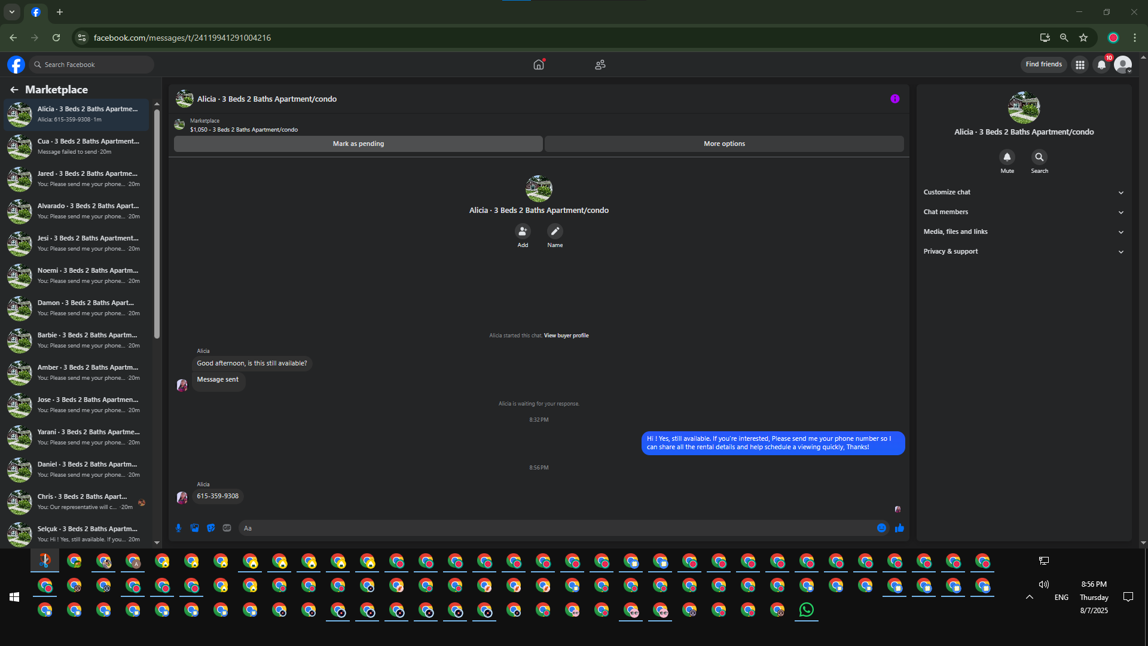The width and height of the screenshot is (1148, 646).
Task: Open the Windows Start menu
Action: click(x=14, y=597)
